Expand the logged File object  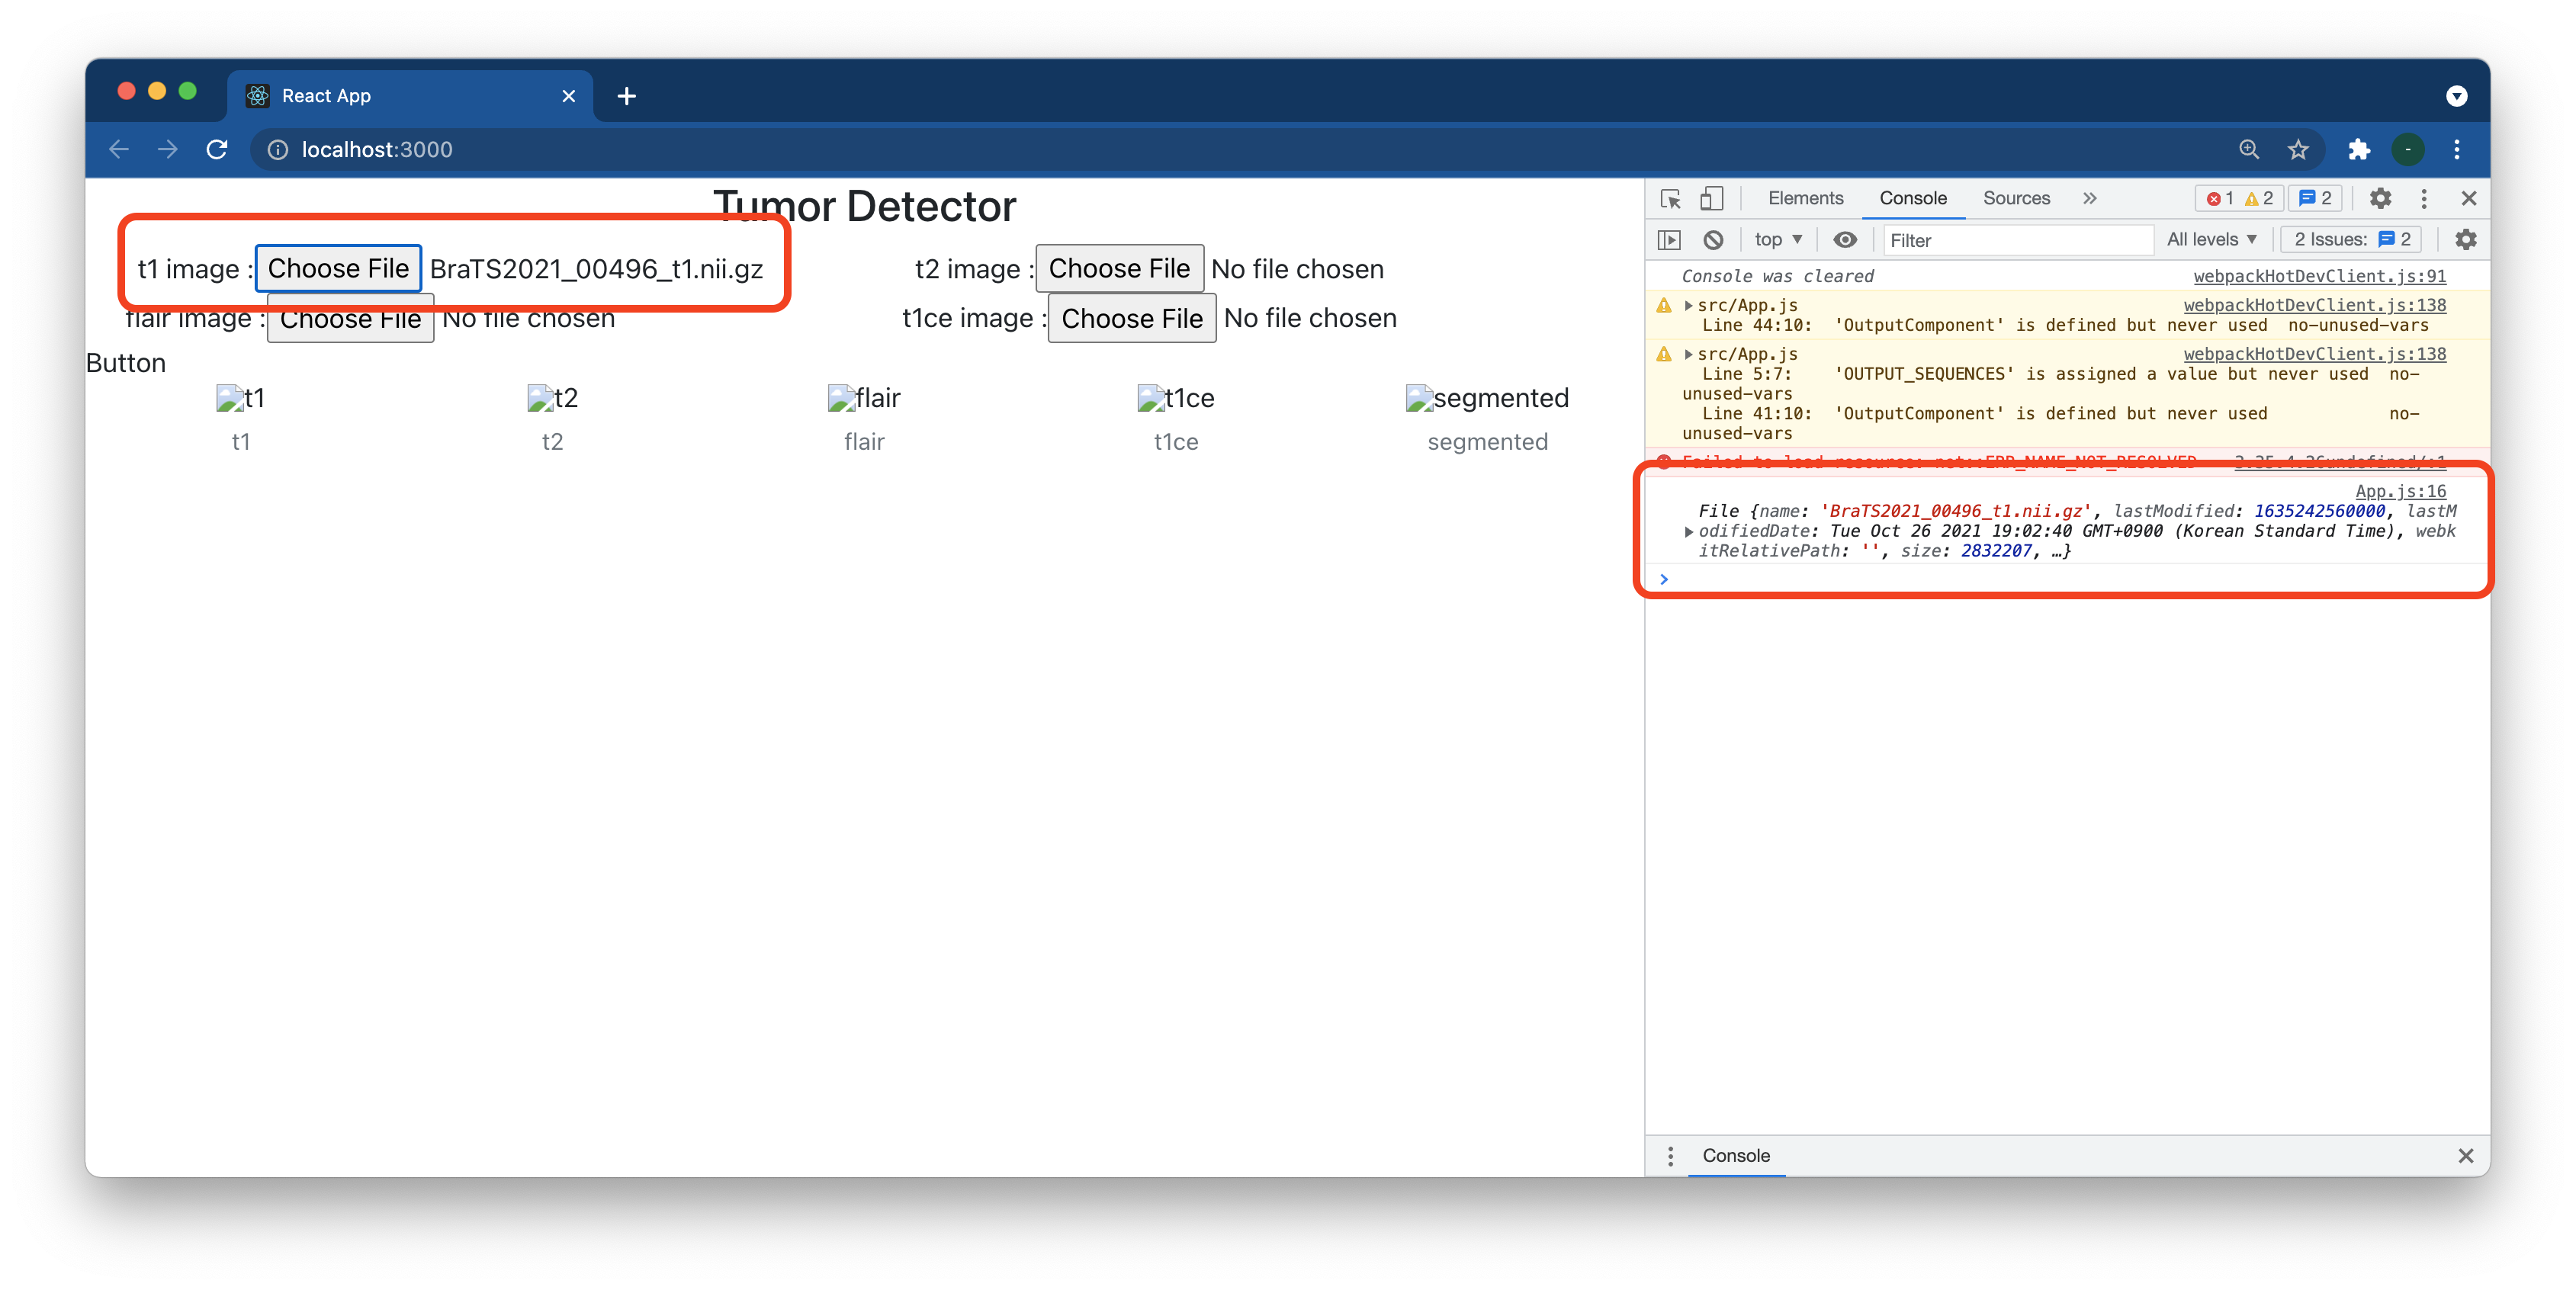pos(1688,532)
